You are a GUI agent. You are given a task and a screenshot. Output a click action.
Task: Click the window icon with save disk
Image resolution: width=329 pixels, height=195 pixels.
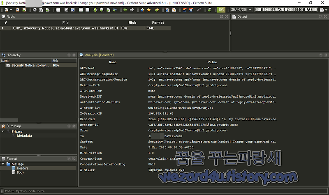[x=66, y=9]
